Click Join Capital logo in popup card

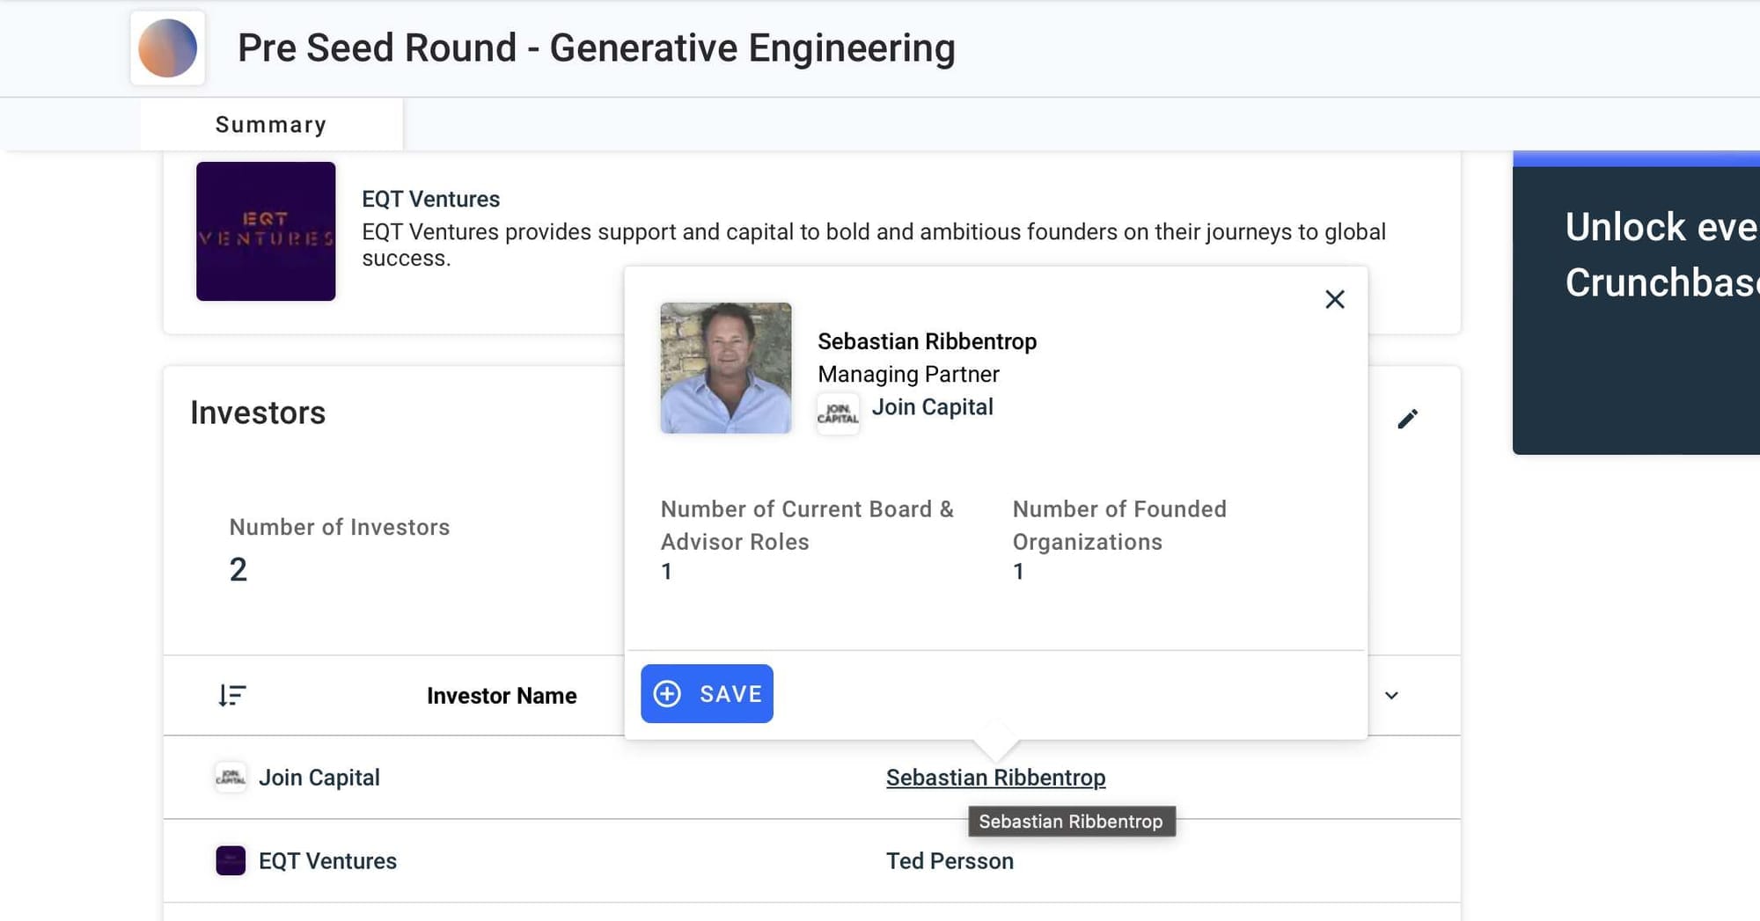pyautogui.click(x=838, y=413)
